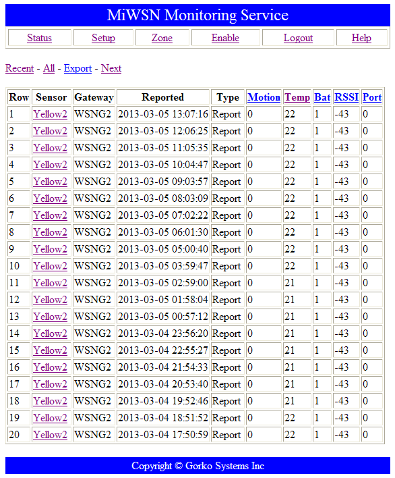
Task: Go to Next page of results
Action: 111,68
